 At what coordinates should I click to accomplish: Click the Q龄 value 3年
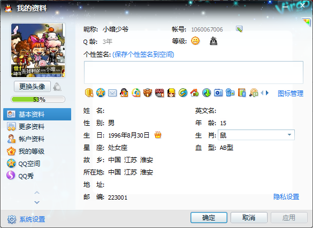[x=108, y=42]
